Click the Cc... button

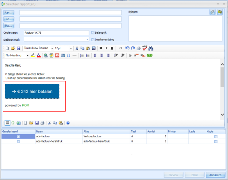[9, 19]
